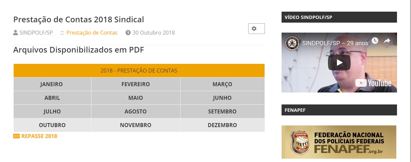This screenshot has height=162, width=411.
Task: Open the JUNHO PDF report
Action: tap(222, 98)
